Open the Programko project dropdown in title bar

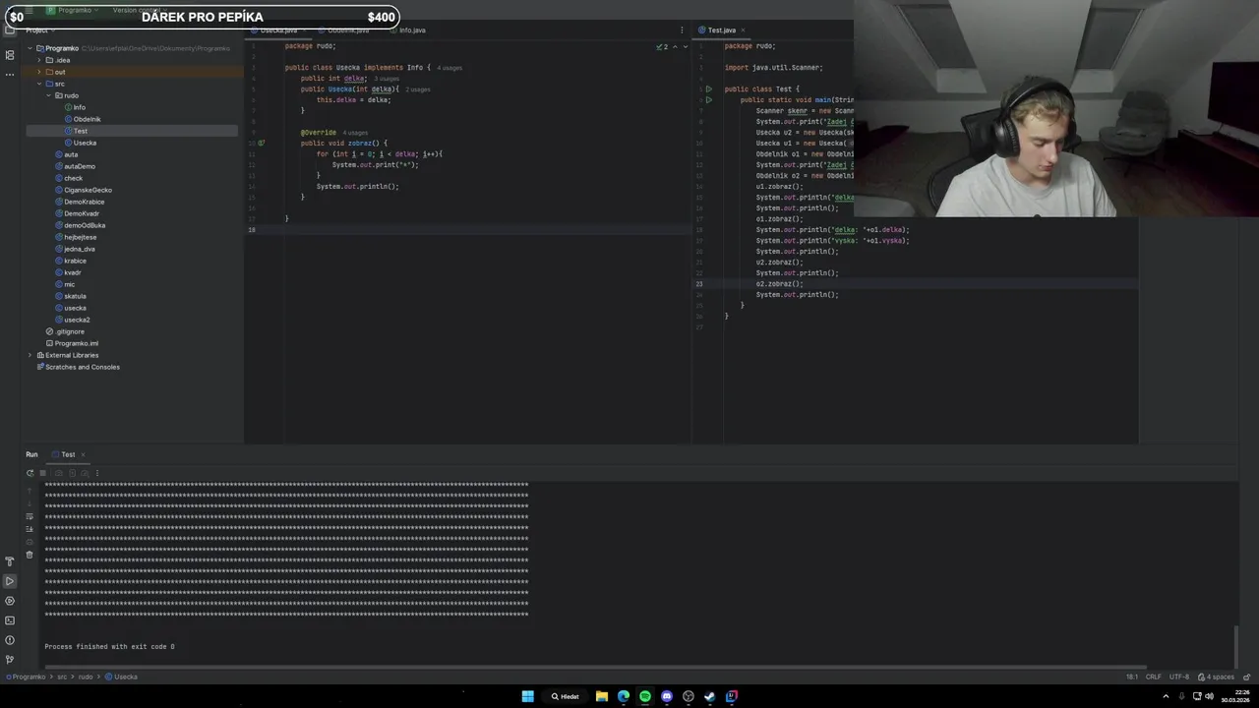(x=75, y=10)
